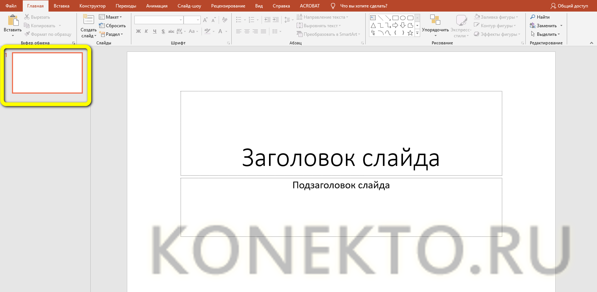Screen dimensions: 597x292
Task: Expand the shapes gallery with More arrow
Action: tap(418, 33)
